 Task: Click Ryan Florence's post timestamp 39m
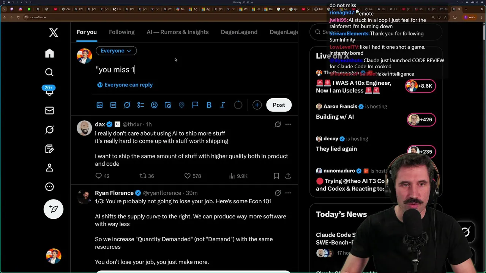[x=191, y=193]
